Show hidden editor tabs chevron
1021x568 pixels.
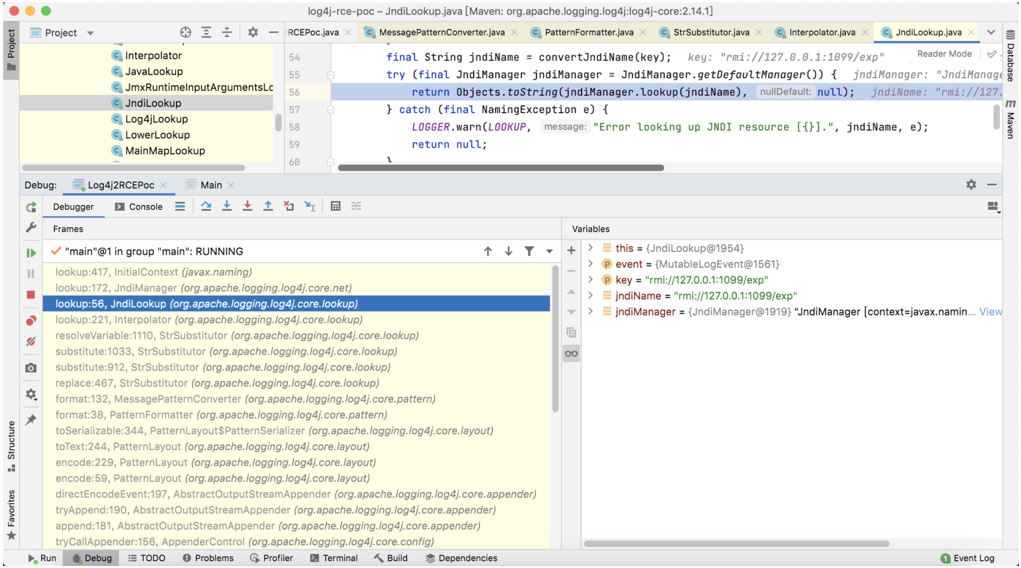click(x=991, y=32)
